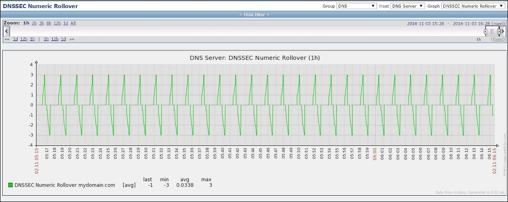
Task: Jump to earliest period with « arrows
Action: pos(7,39)
